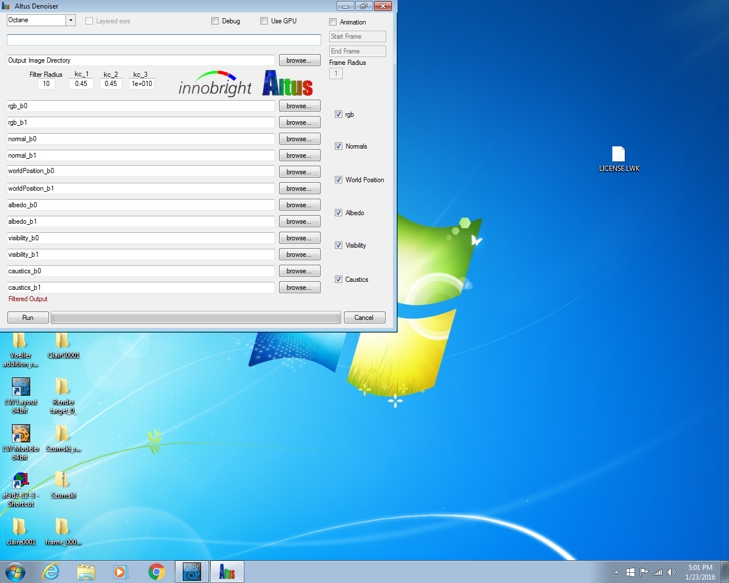The width and height of the screenshot is (729, 583).
Task: Click the Filter Radius value field
Action: (46, 84)
